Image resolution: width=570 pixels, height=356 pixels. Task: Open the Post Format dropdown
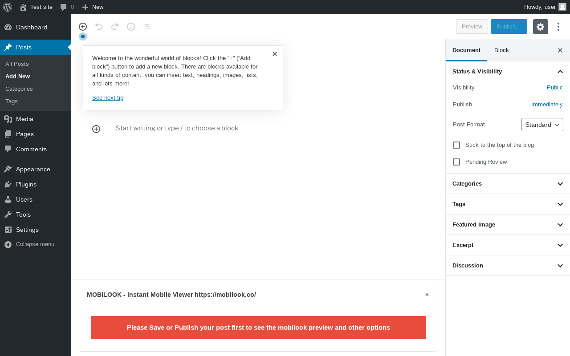click(542, 125)
